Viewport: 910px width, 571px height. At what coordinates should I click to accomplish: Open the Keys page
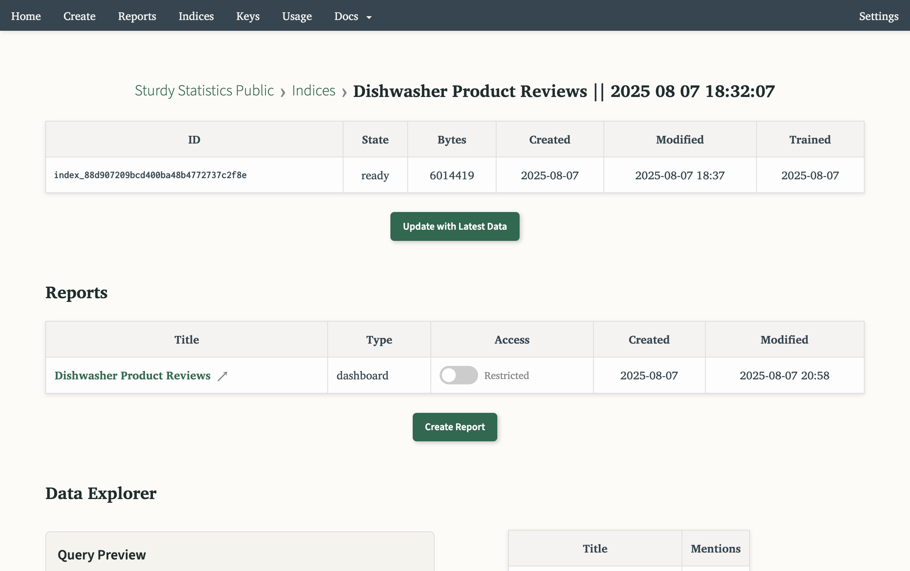[248, 16]
